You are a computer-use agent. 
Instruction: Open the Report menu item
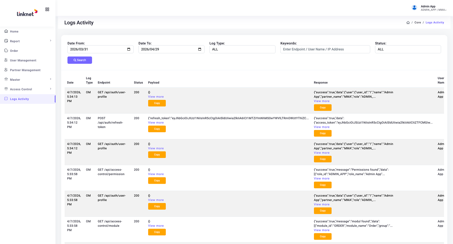tap(28, 41)
